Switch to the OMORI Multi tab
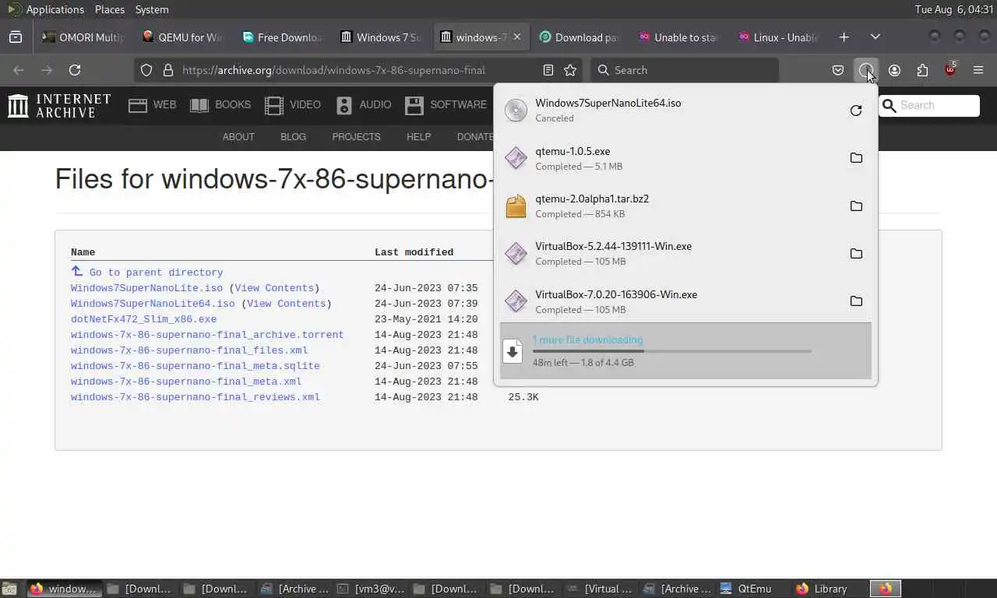The width and height of the screenshot is (997, 598). pos(83,37)
